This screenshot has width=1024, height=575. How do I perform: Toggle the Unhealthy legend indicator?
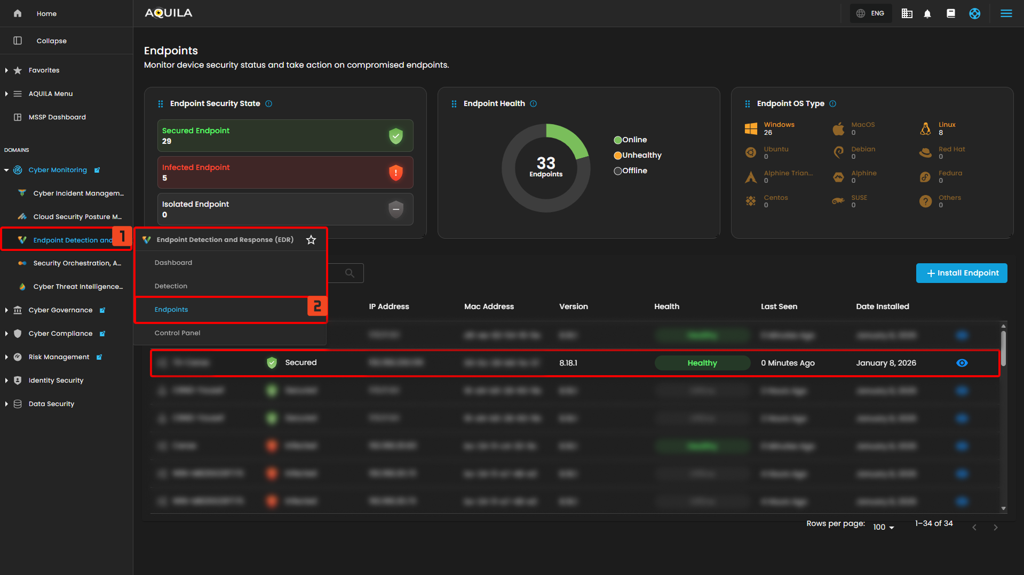click(x=618, y=156)
